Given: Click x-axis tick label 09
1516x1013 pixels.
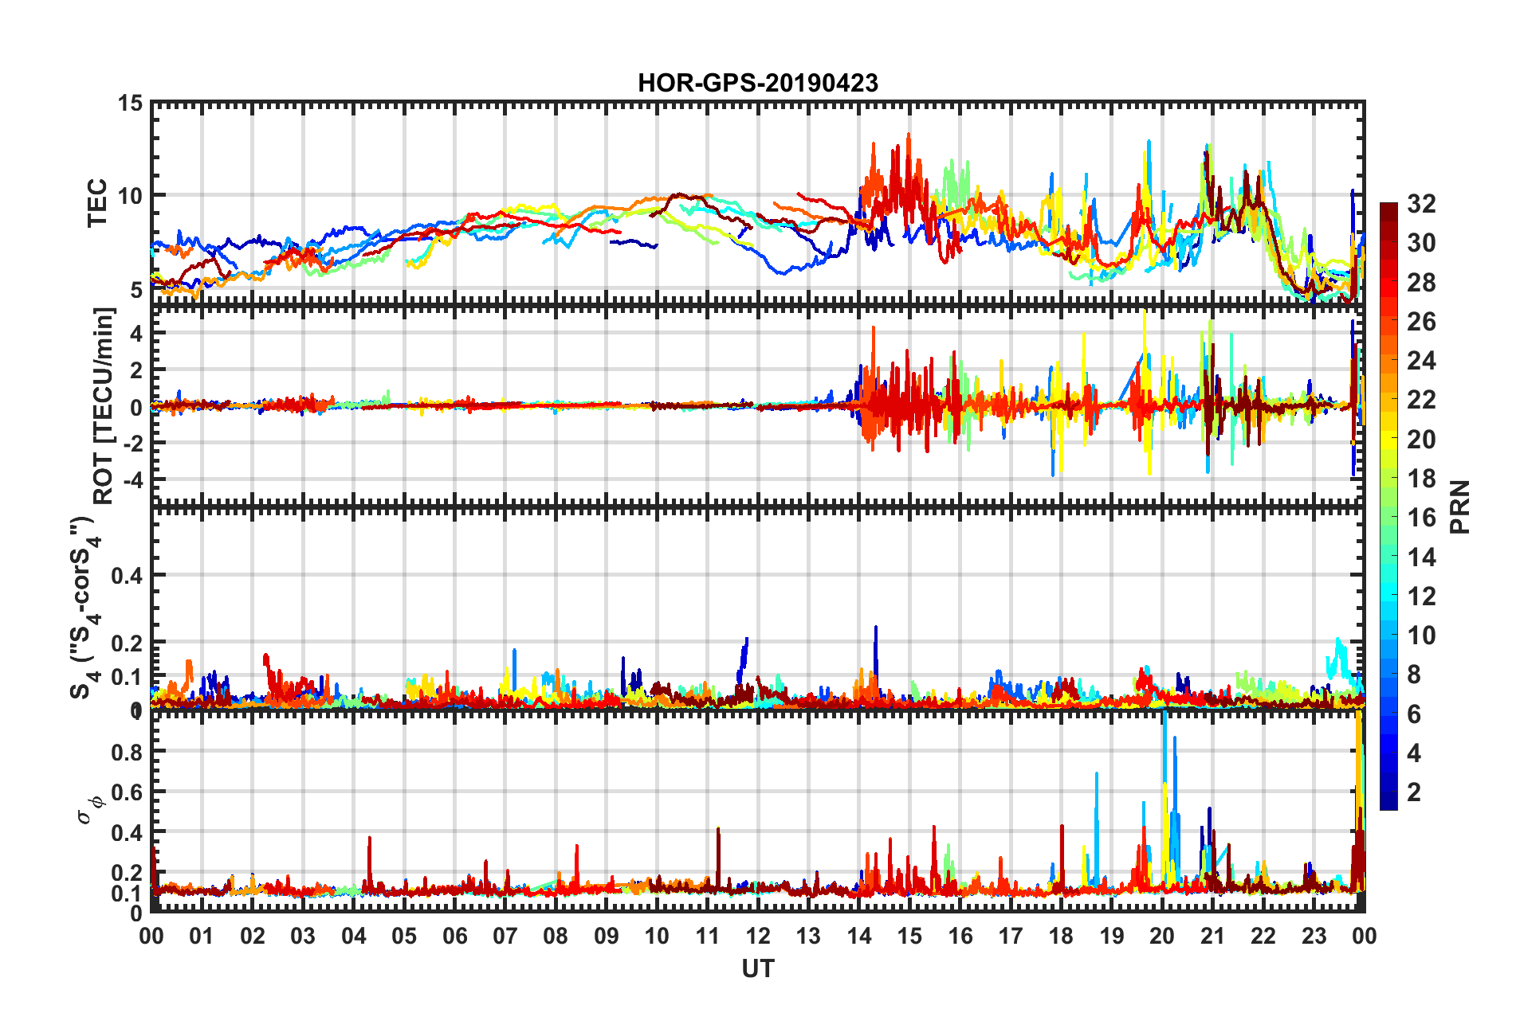Looking at the screenshot, I should (606, 936).
